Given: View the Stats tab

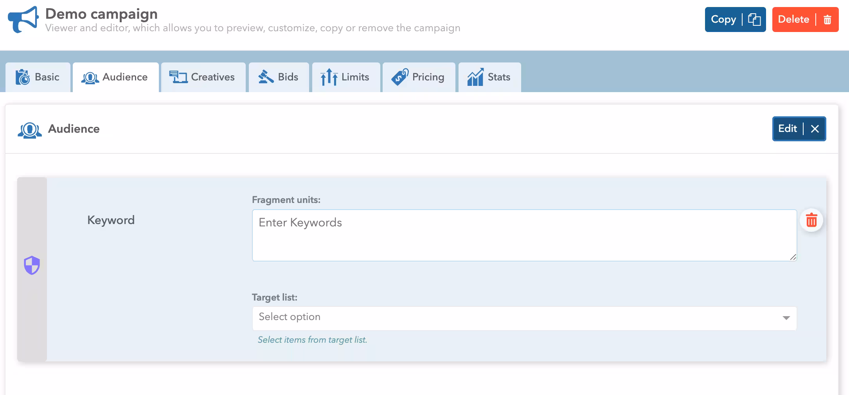Looking at the screenshot, I should (489, 77).
